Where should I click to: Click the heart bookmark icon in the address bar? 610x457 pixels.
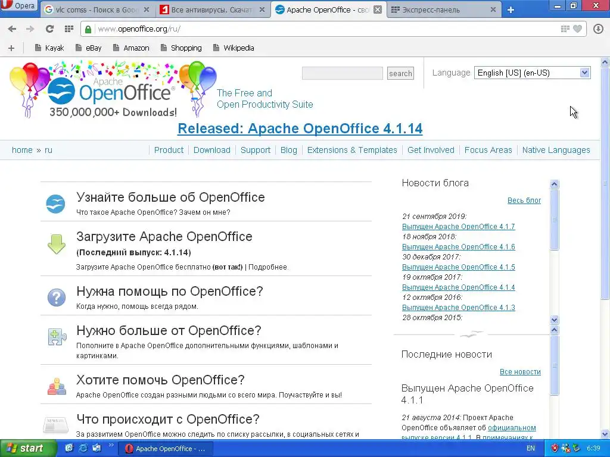click(578, 29)
